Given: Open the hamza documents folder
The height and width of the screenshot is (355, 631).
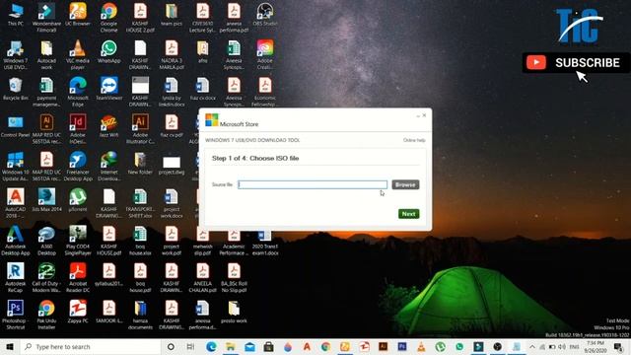Looking at the screenshot, I should click(140, 315).
